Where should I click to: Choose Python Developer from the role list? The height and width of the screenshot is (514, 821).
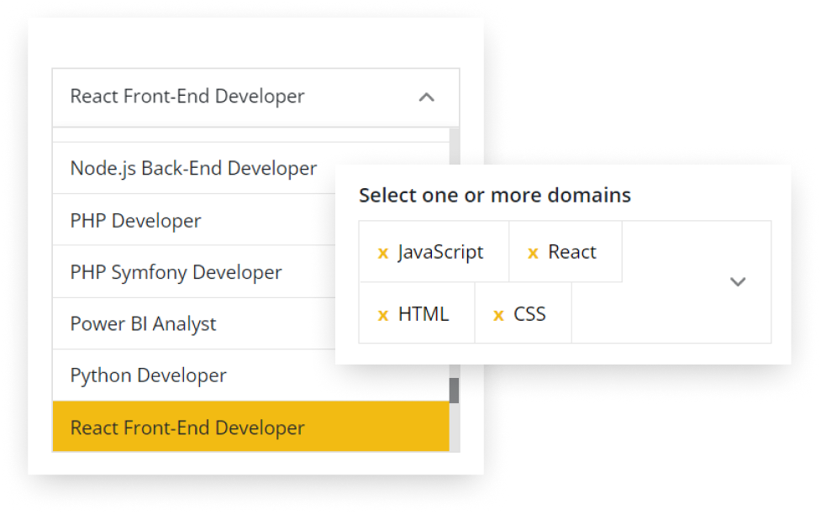[x=148, y=375]
